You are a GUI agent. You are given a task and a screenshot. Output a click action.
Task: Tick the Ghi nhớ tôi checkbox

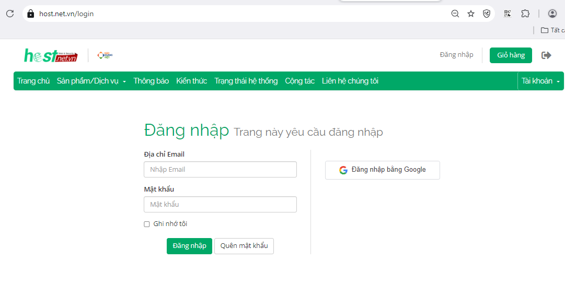click(x=147, y=224)
